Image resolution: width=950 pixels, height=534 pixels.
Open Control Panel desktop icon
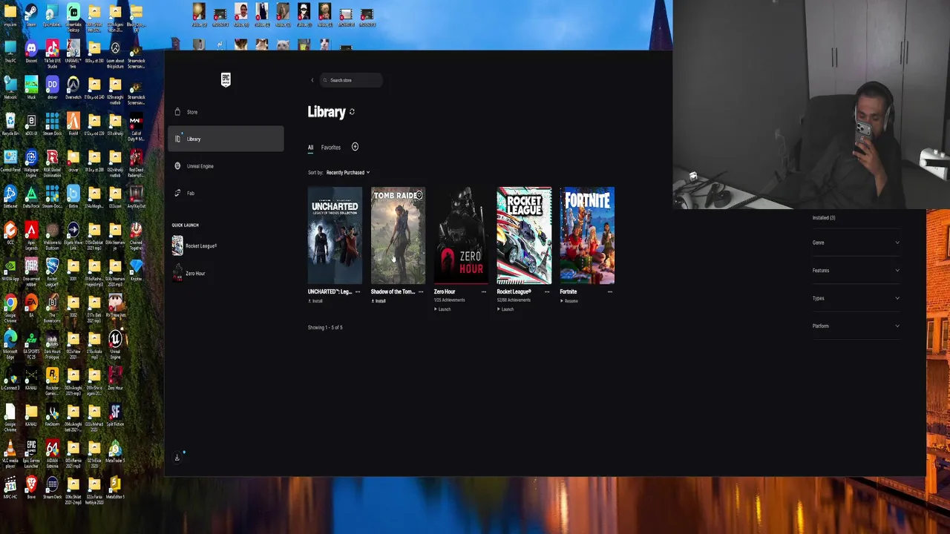tap(10, 160)
